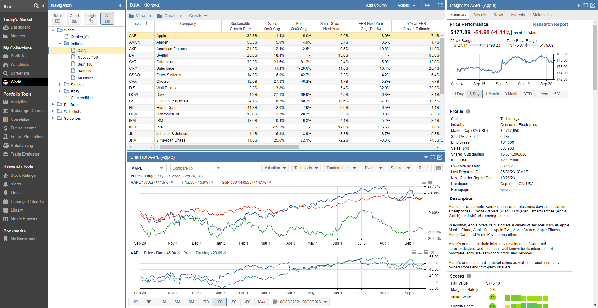Pop out the Chart for AAPL panel

[x=440, y=157]
